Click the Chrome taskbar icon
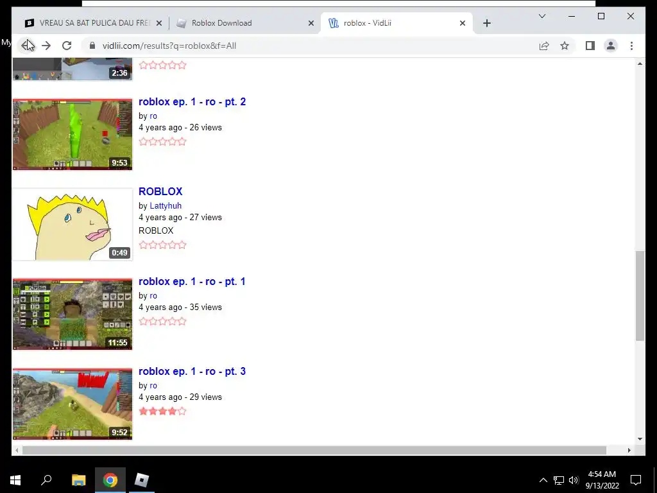This screenshot has height=493, width=657. 110,480
